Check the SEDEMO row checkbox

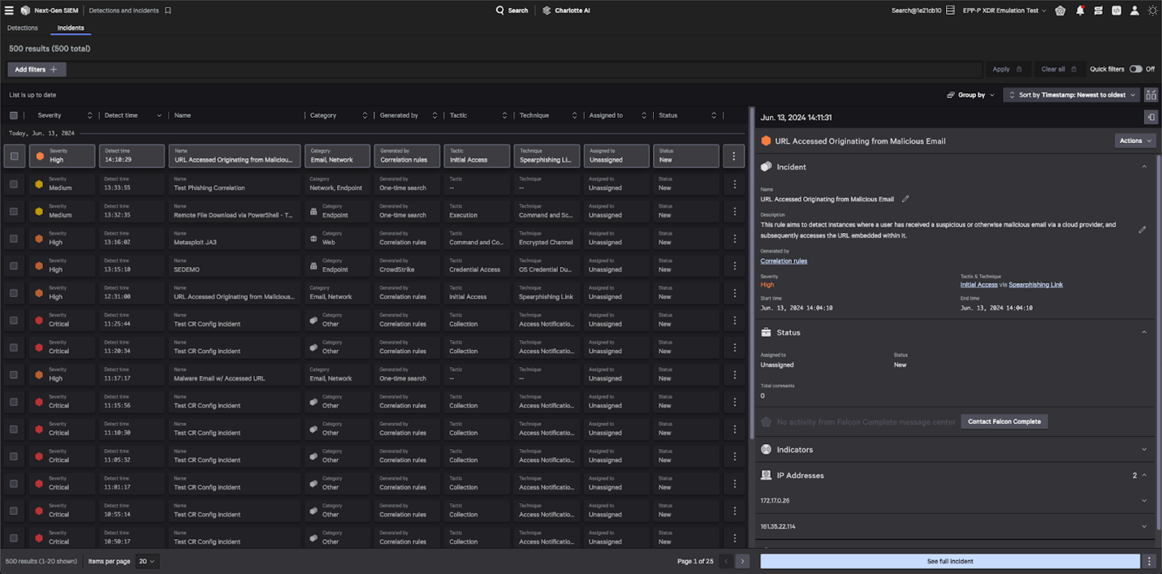(14, 265)
